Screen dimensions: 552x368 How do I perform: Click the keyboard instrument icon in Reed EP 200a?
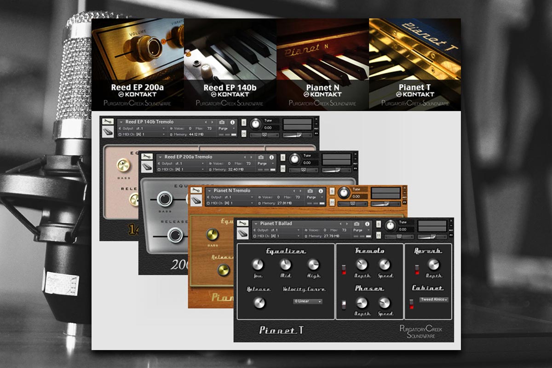tap(147, 167)
